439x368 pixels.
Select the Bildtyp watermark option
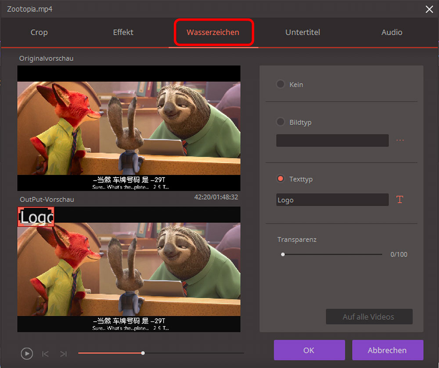[x=280, y=122]
